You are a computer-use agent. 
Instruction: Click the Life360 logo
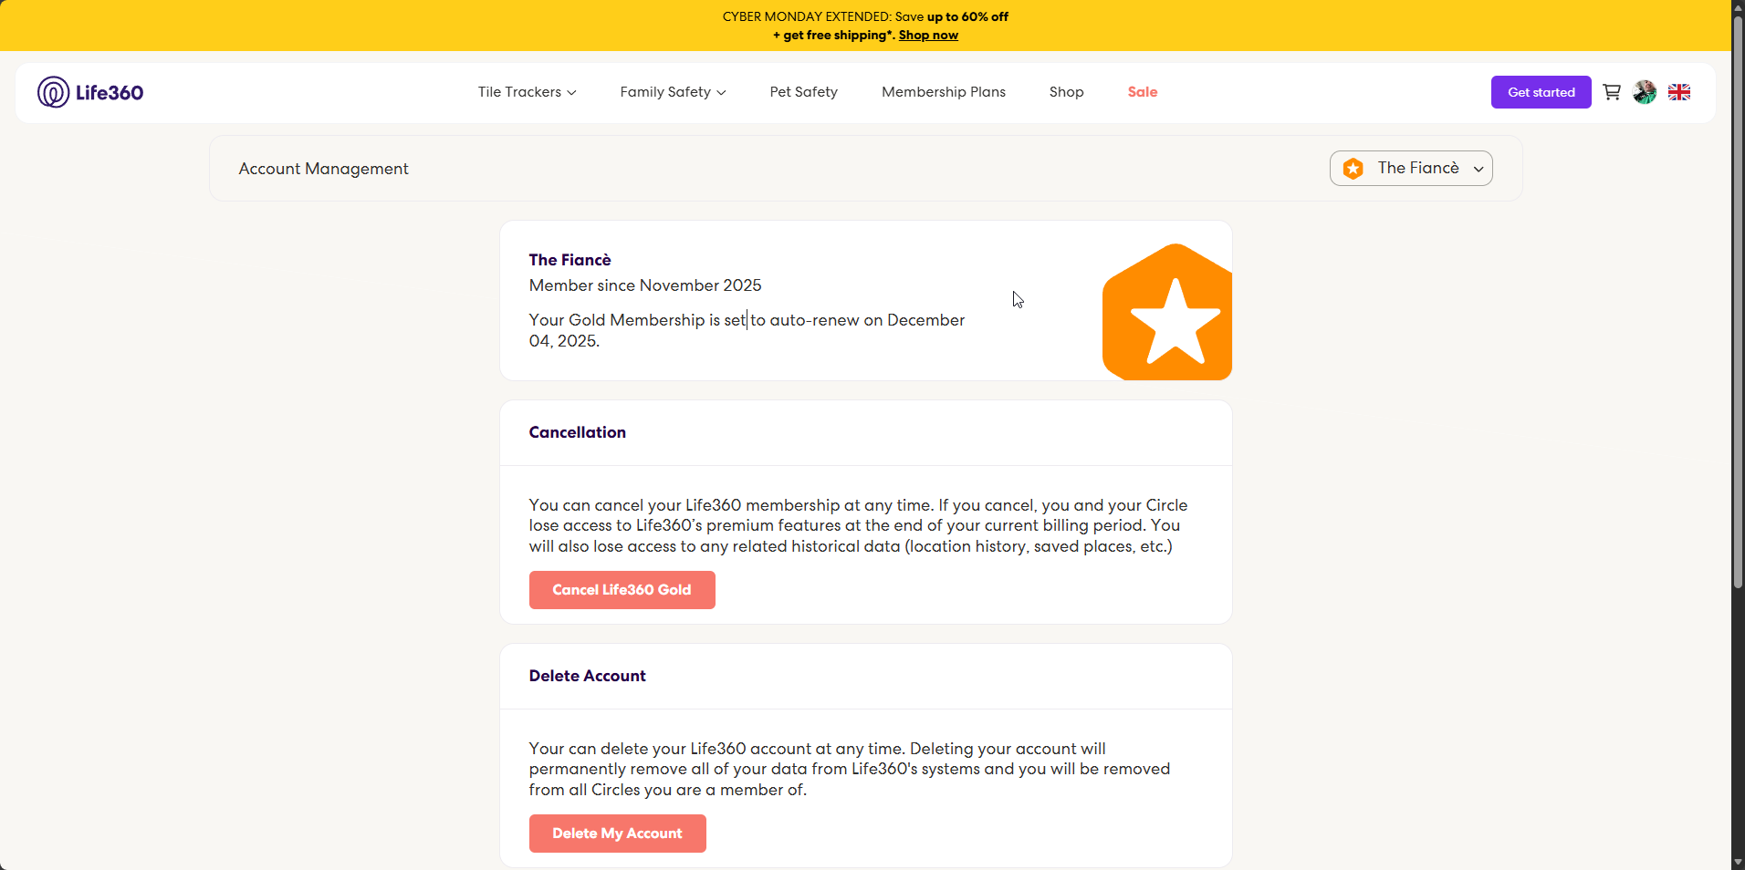(x=90, y=92)
